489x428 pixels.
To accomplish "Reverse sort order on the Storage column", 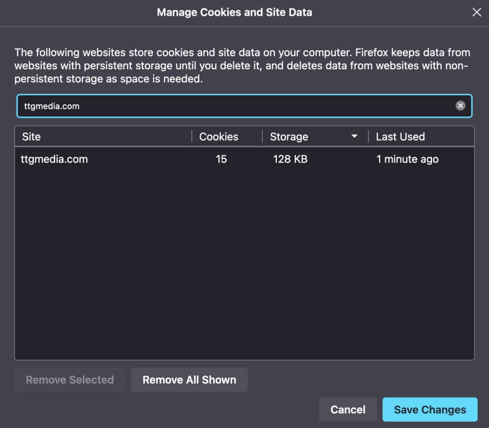I will tap(288, 136).
